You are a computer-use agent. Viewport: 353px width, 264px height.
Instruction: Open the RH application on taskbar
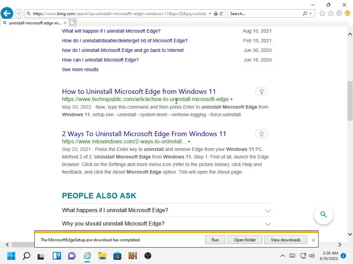133,256
